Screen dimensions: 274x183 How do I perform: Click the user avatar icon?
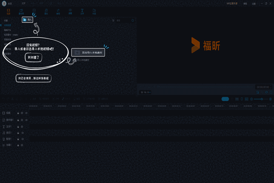(x=4, y=3)
